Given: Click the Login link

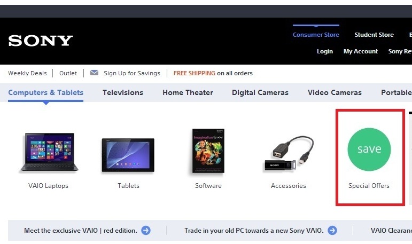Looking at the screenshot, I should [325, 51].
